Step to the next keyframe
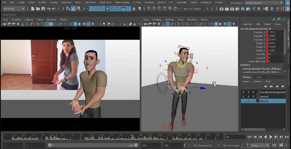 tap(276, 137)
